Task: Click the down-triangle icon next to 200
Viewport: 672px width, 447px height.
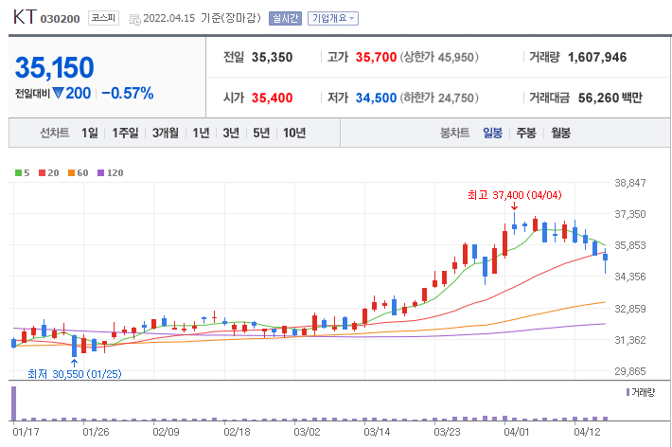Action: click(58, 93)
